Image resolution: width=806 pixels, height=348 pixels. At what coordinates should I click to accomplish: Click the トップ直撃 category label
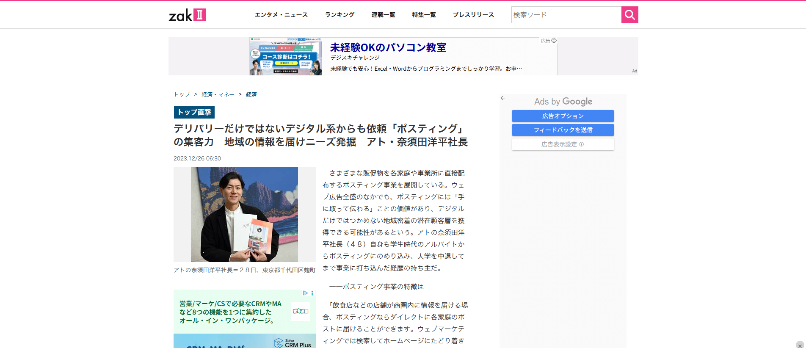(194, 112)
